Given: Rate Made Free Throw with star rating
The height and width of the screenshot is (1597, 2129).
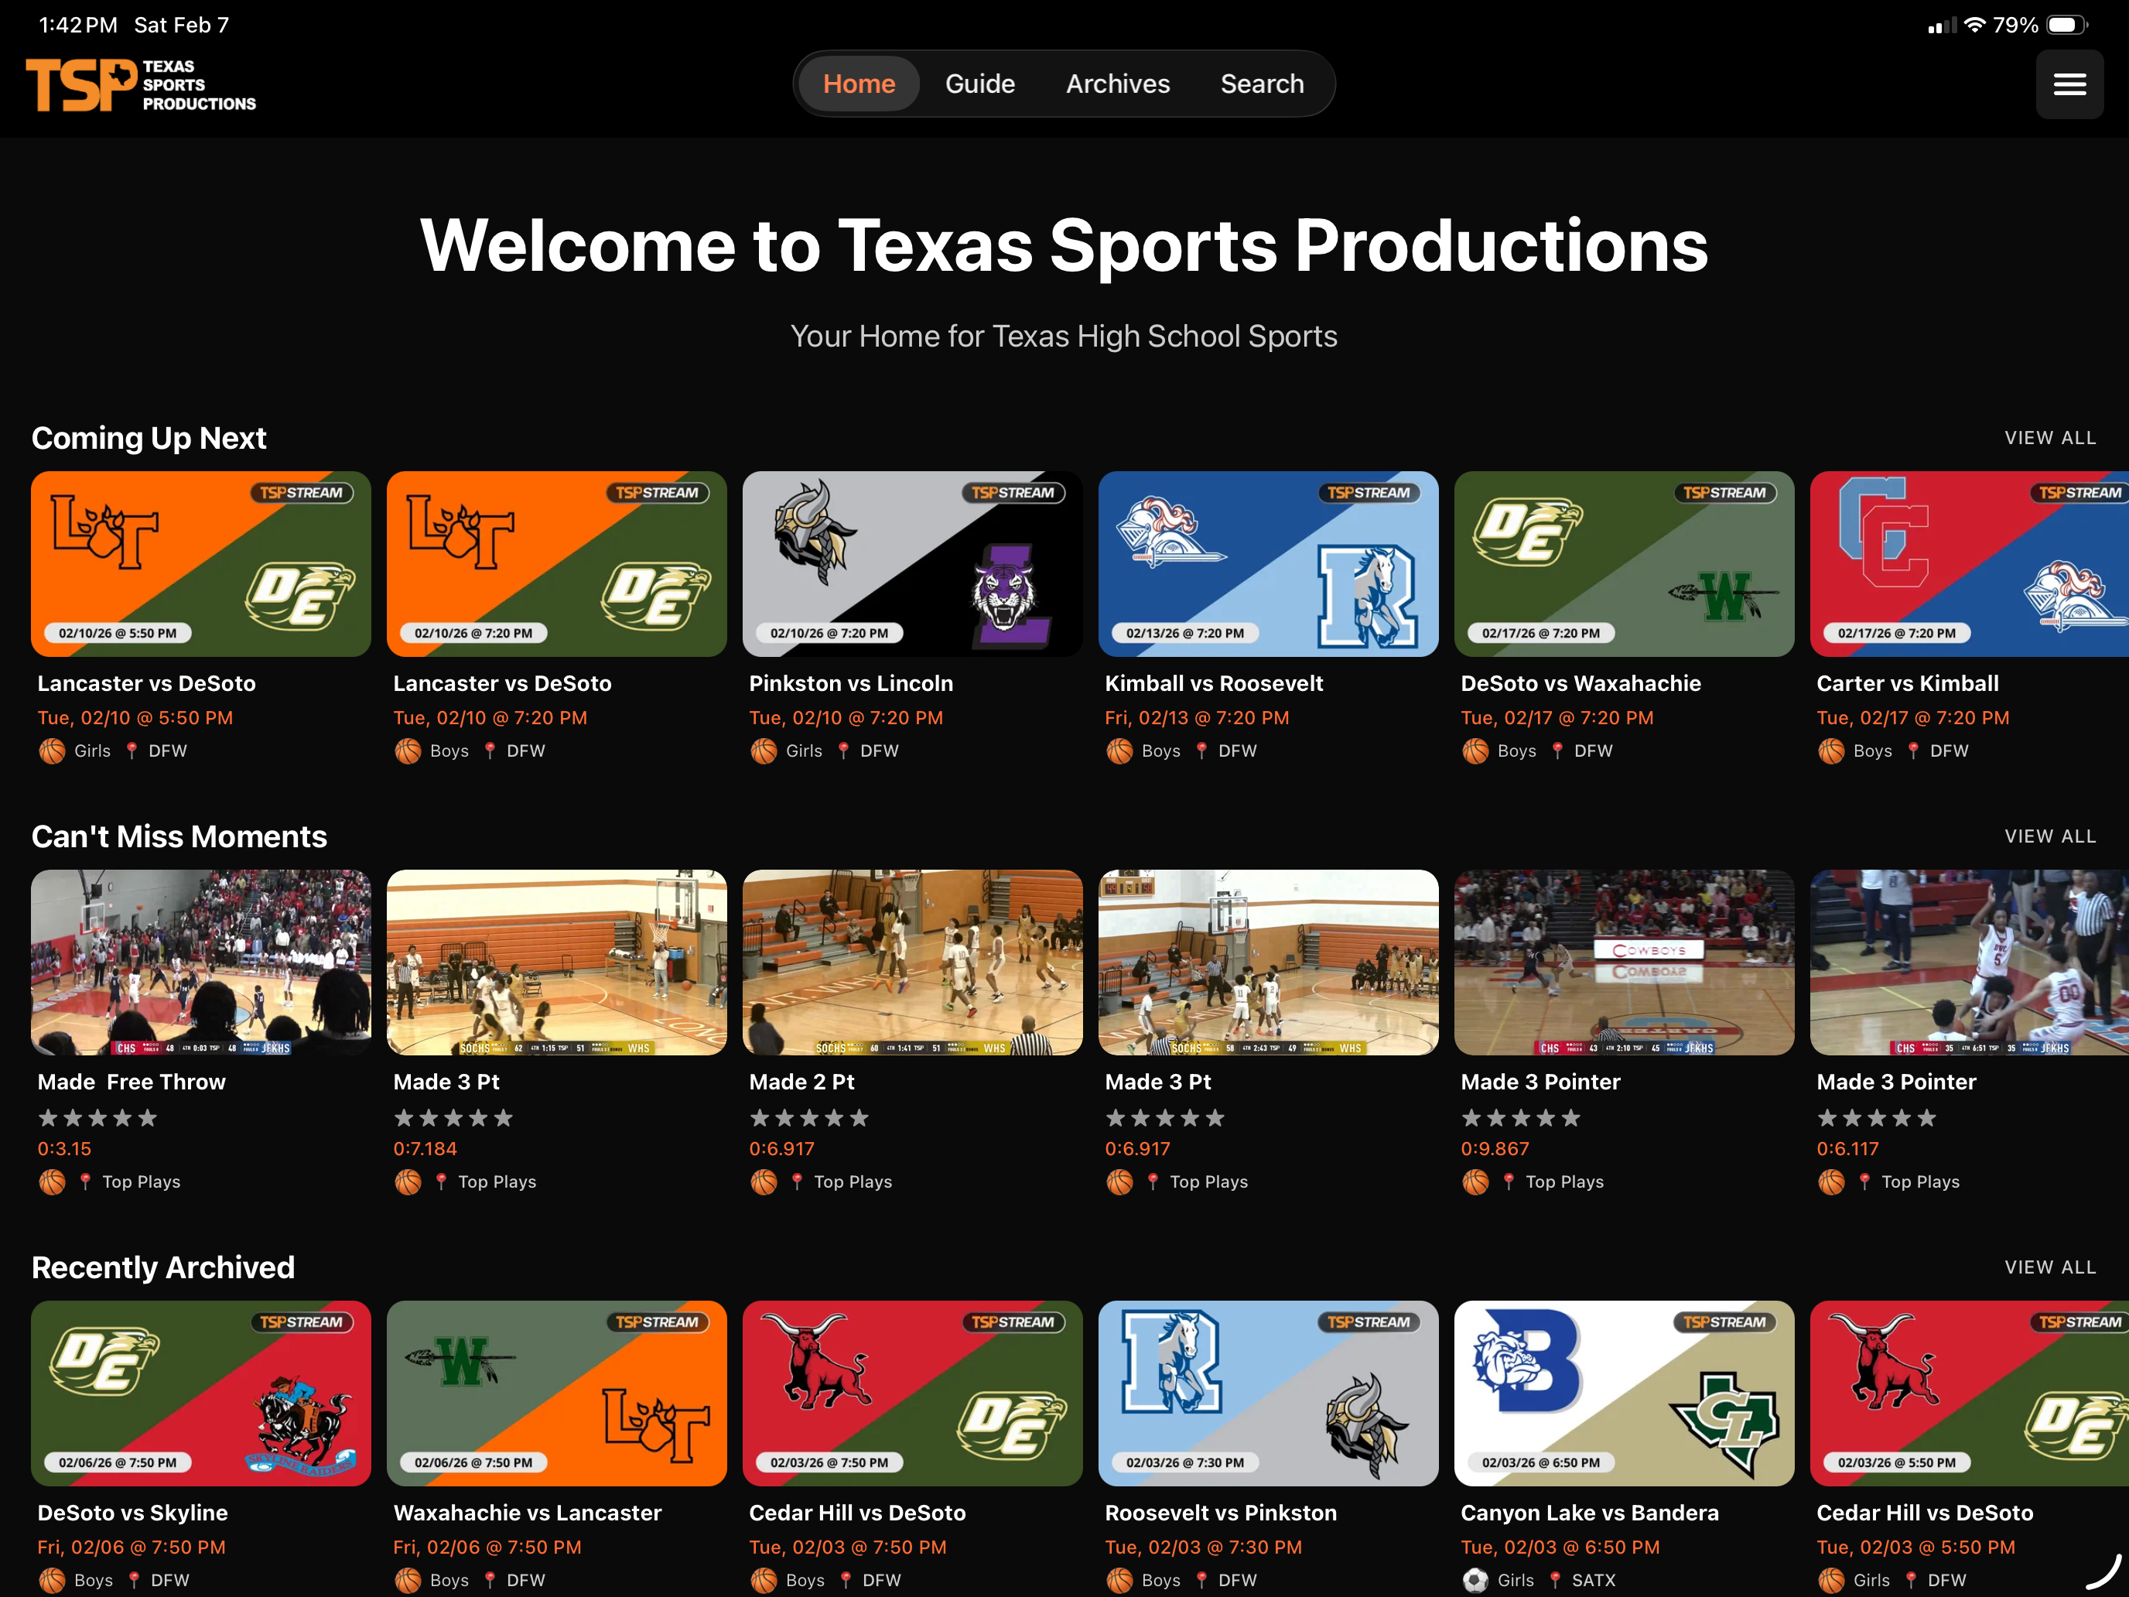Looking at the screenshot, I should (97, 1117).
